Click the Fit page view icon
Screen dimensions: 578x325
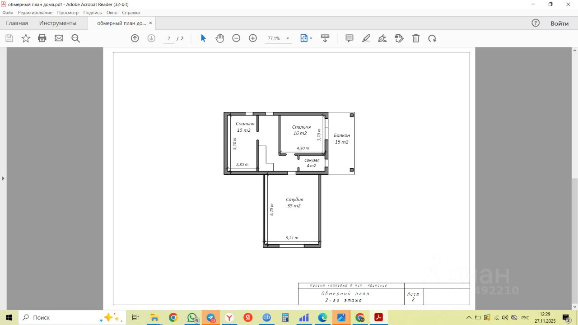304,38
